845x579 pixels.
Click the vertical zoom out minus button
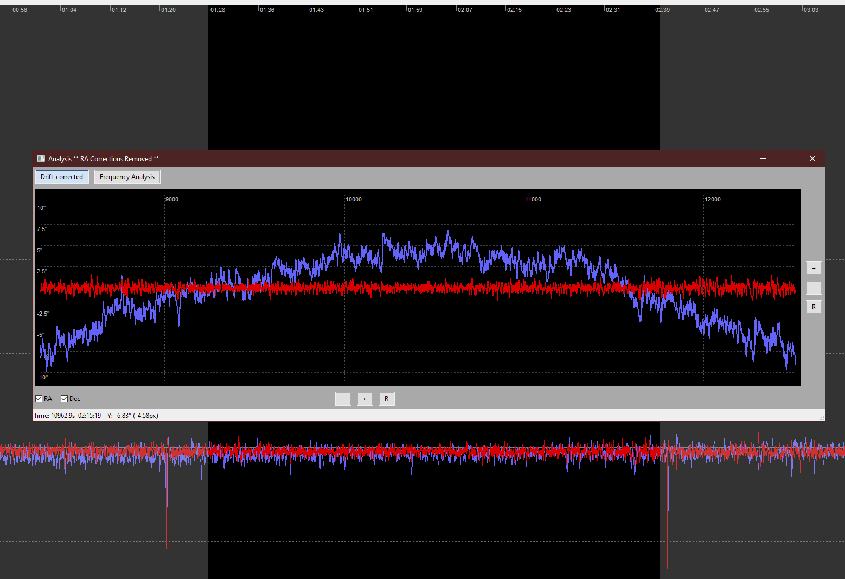[x=814, y=288]
